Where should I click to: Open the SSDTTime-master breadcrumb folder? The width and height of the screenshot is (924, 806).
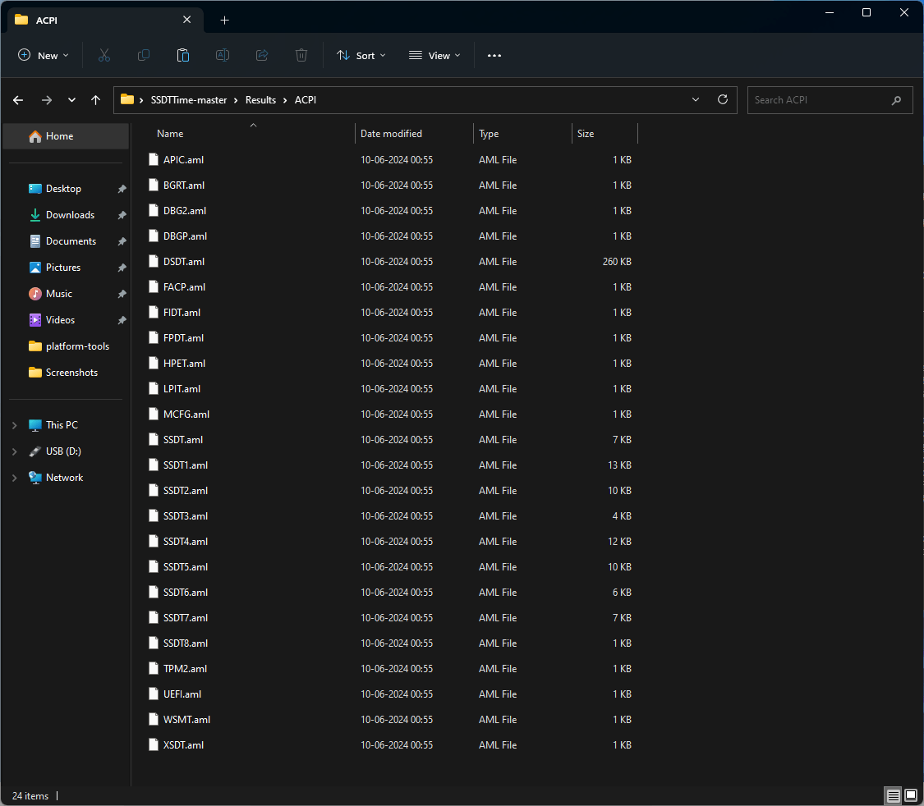189,99
